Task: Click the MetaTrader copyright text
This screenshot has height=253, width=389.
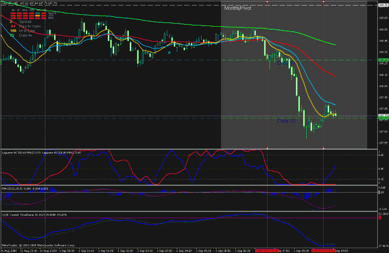Action: click(x=38, y=245)
